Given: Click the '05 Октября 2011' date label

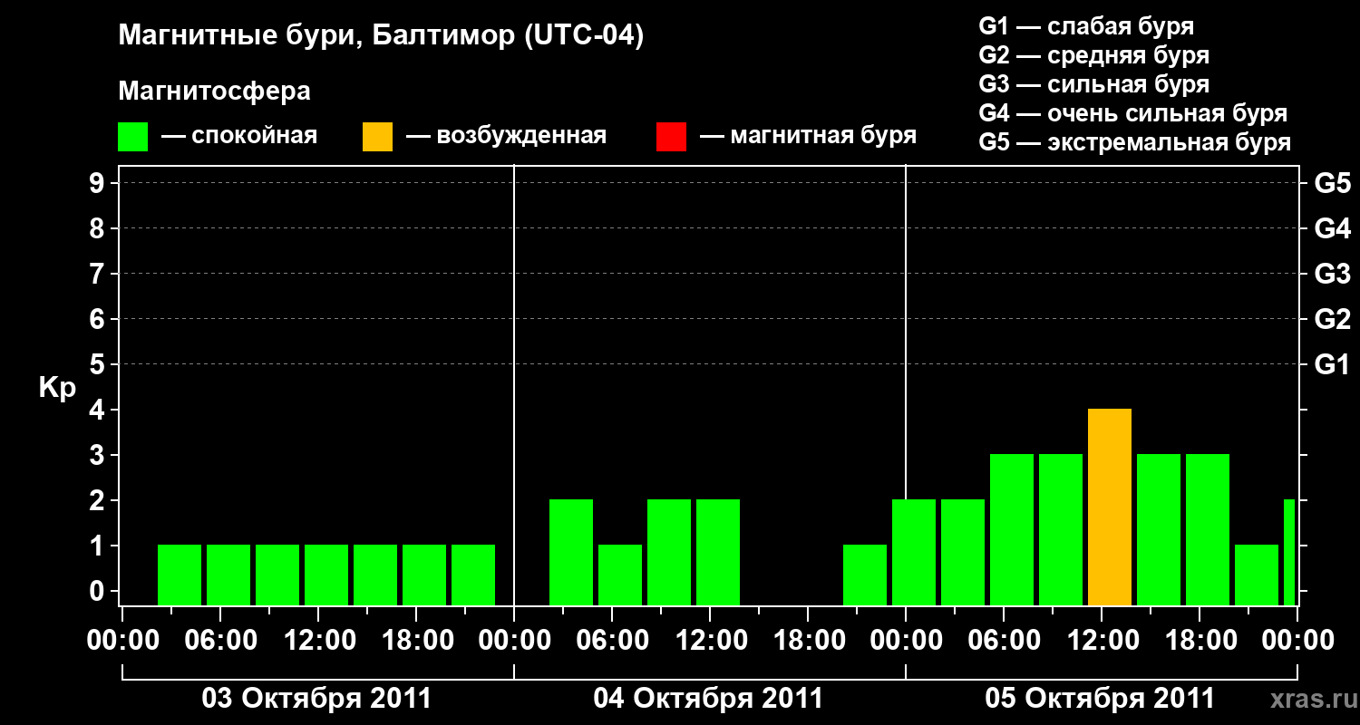Looking at the screenshot, I should coord(1100,699).
